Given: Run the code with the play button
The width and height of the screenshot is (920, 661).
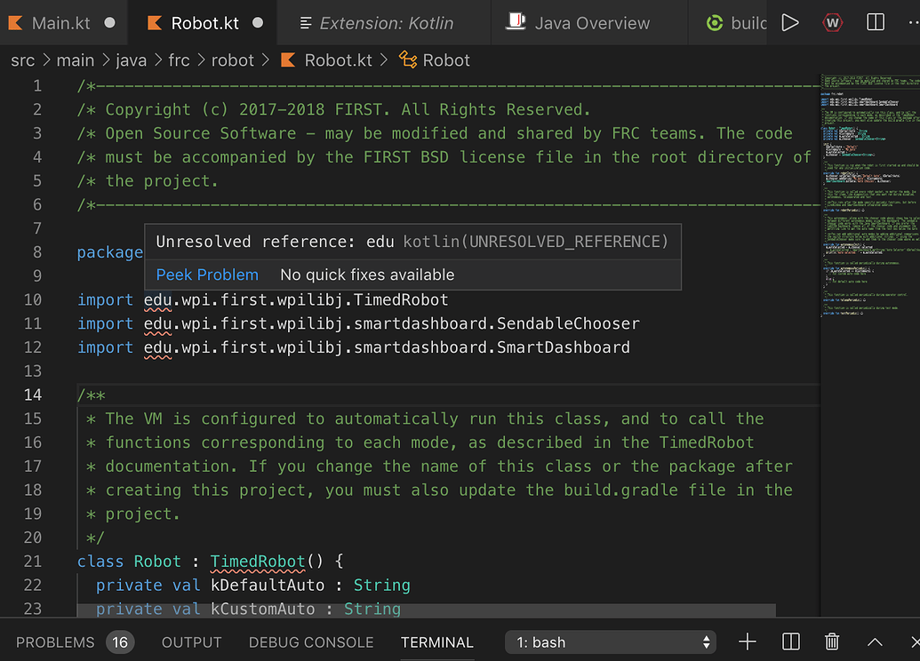Looking at the screenshot, I should tap(789, 23).
